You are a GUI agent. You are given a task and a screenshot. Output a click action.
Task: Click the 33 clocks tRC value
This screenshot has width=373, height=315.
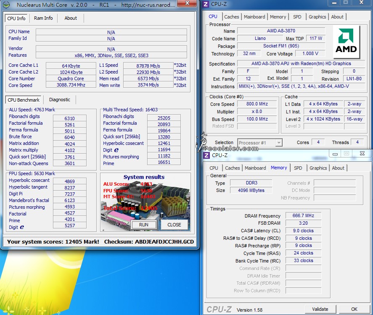[x=303, y=261]
